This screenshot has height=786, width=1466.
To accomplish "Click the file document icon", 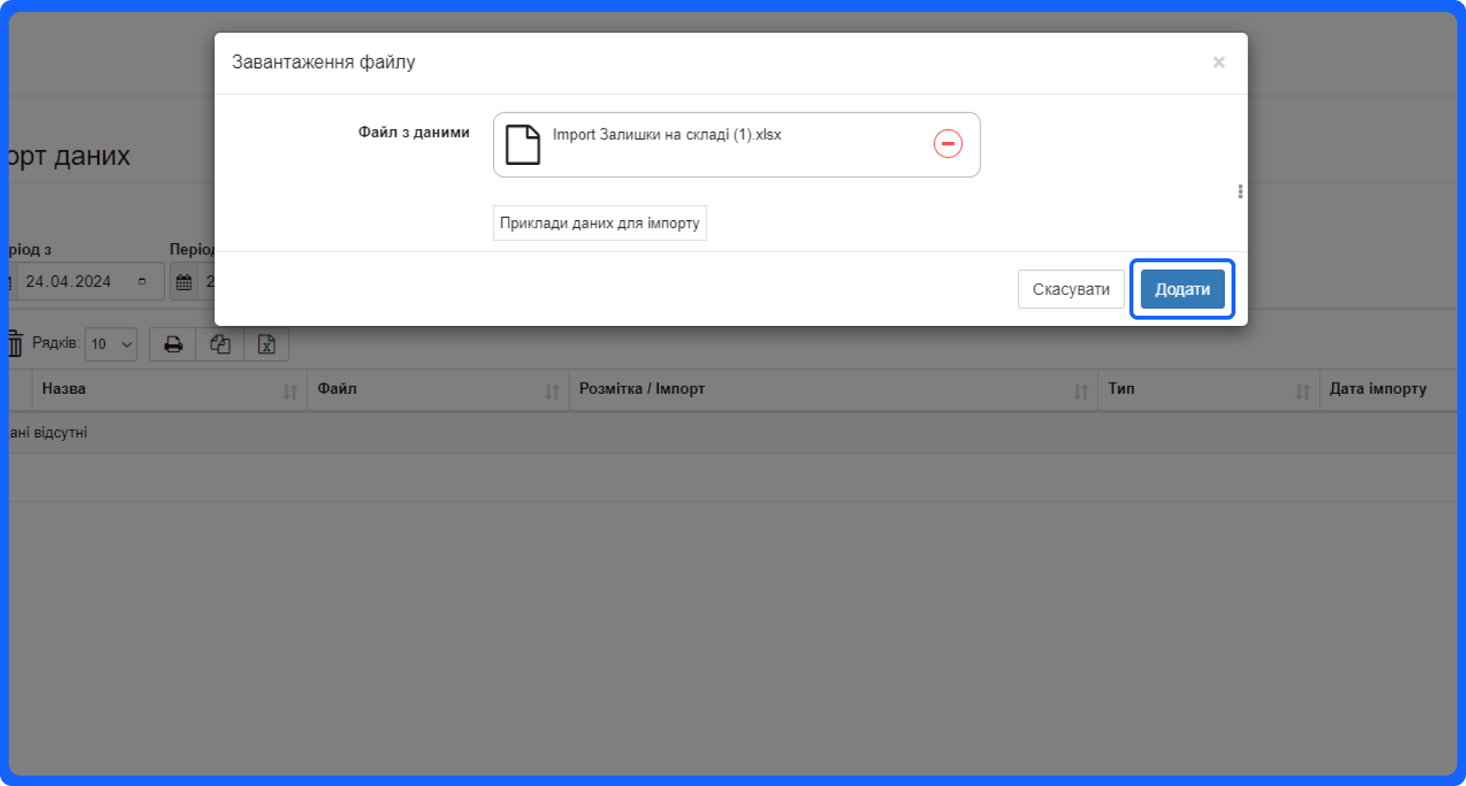I will coord(522,145).
